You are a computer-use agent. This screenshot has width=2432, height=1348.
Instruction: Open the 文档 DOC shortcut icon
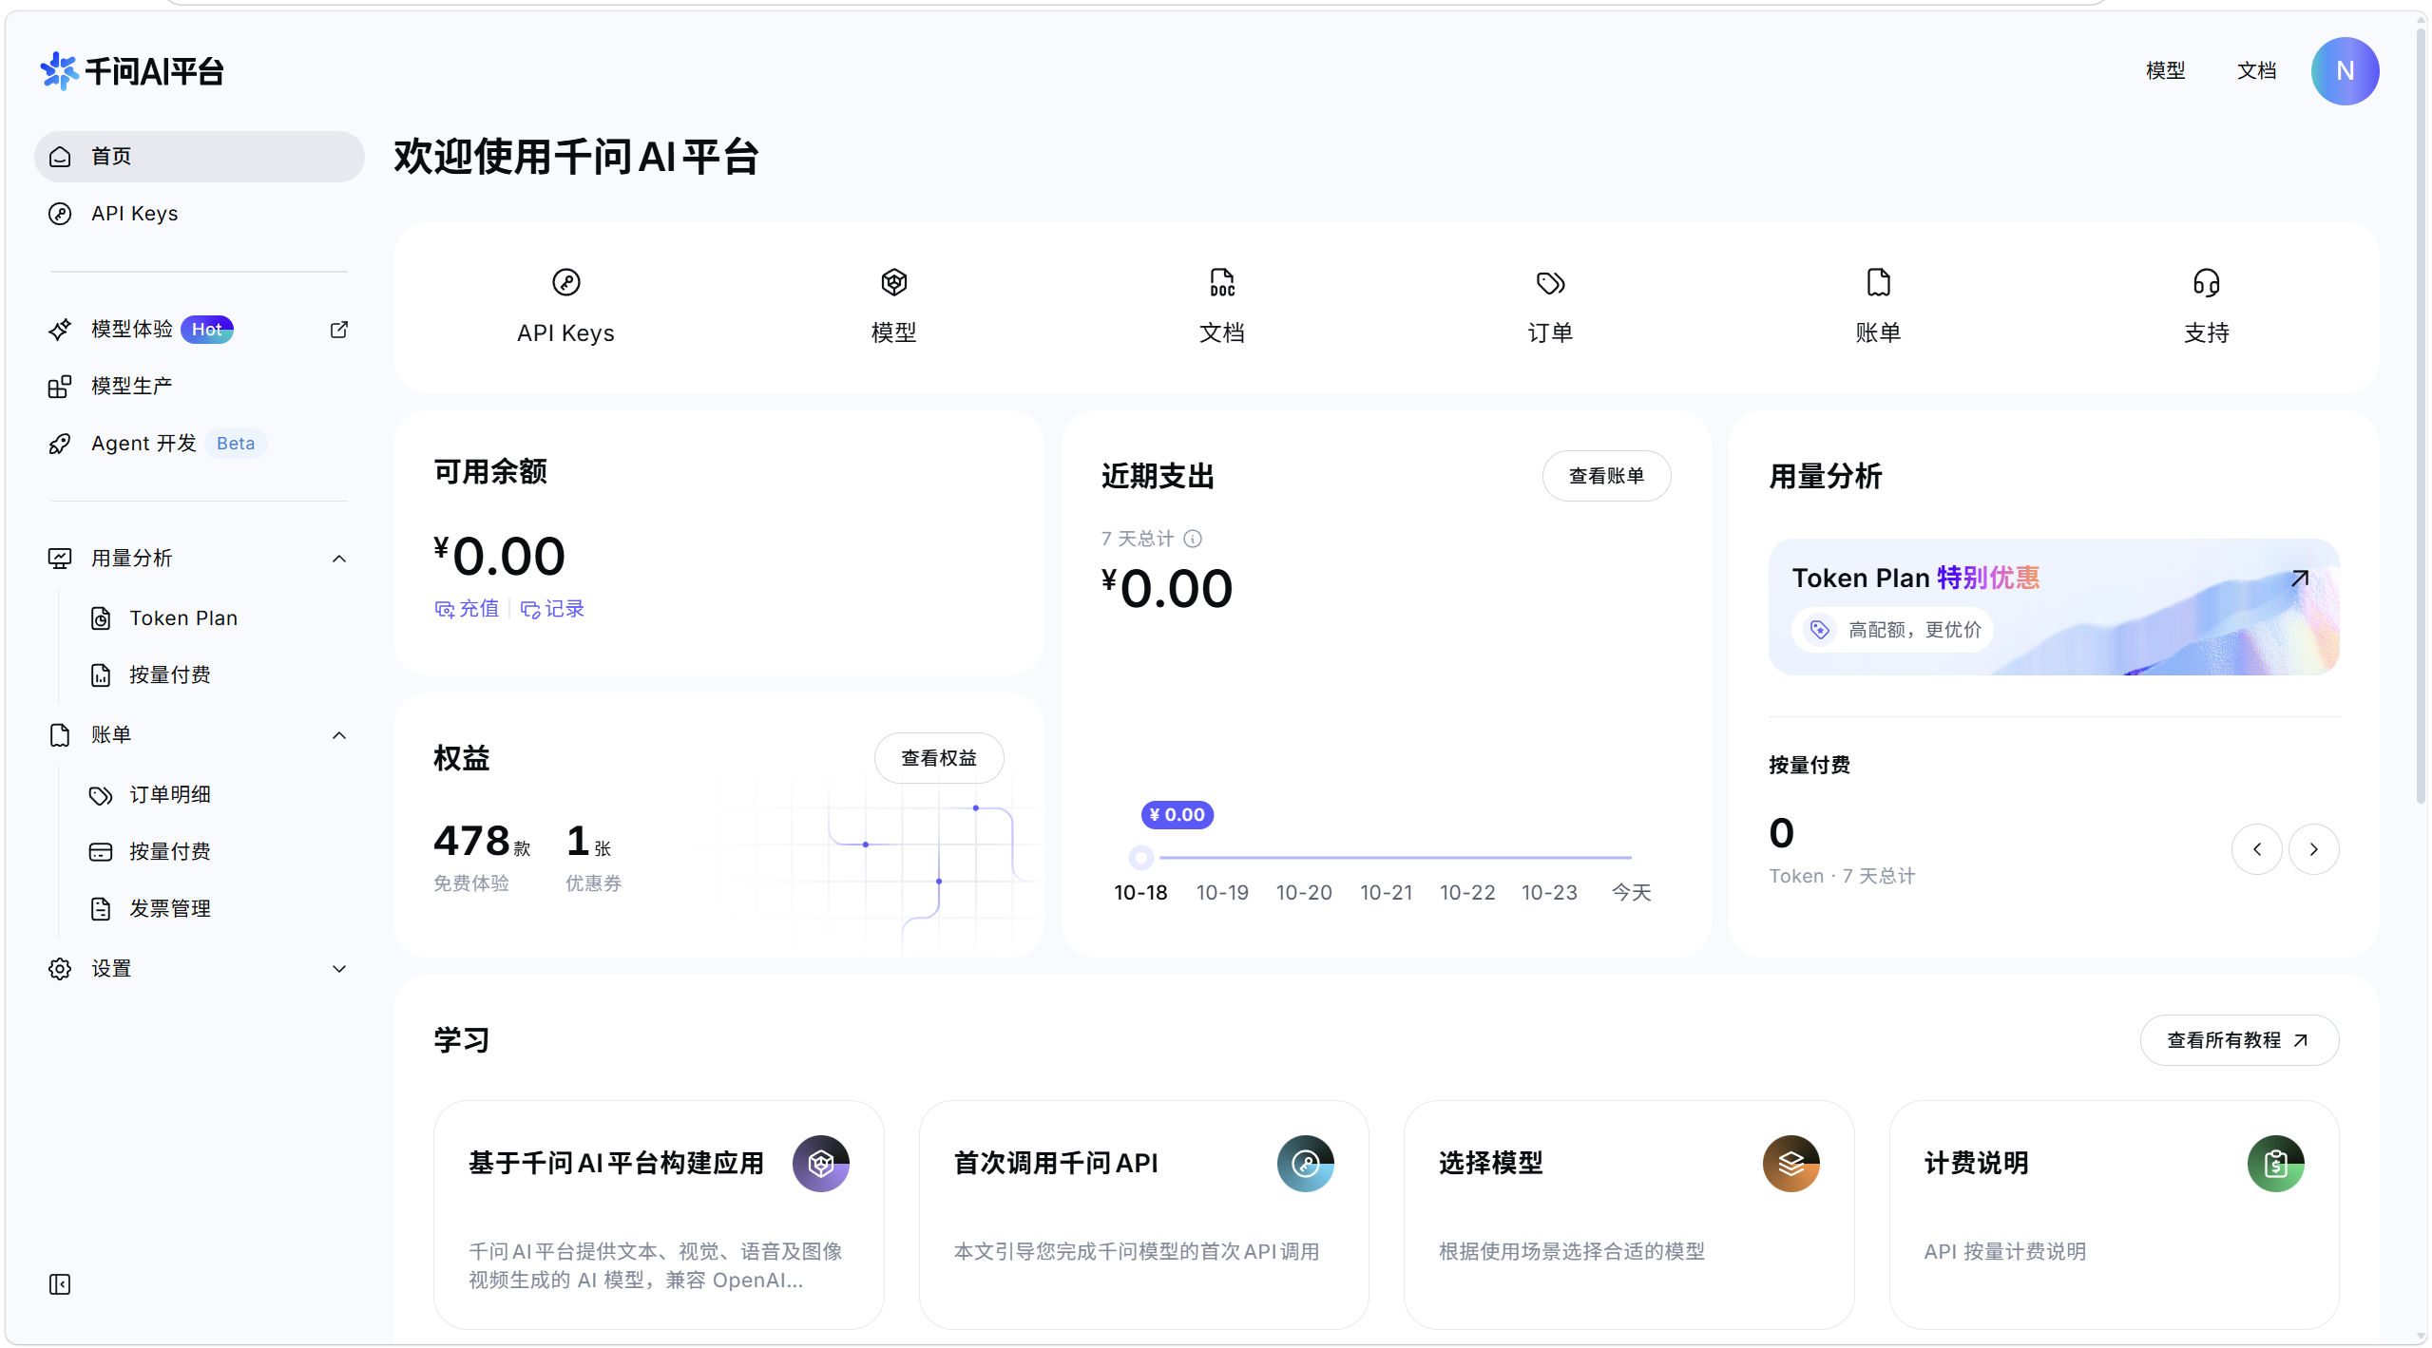[1222, 282]
